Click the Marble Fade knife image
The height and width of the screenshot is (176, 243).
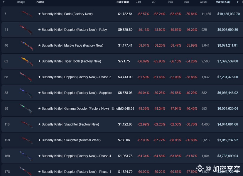[27, 45]
